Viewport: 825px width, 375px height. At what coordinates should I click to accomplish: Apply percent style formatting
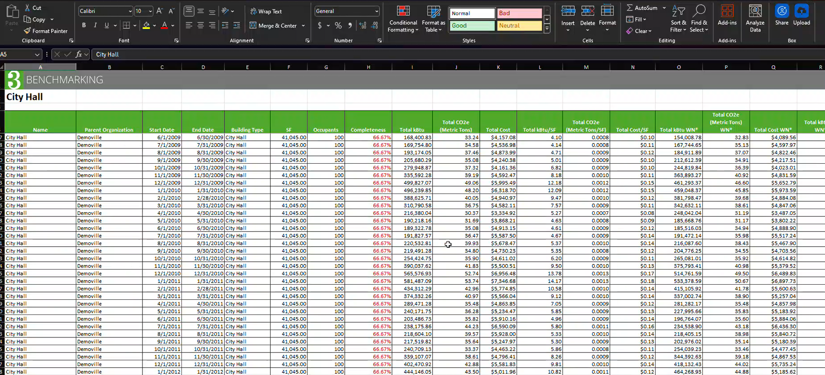tap(338, 26)
